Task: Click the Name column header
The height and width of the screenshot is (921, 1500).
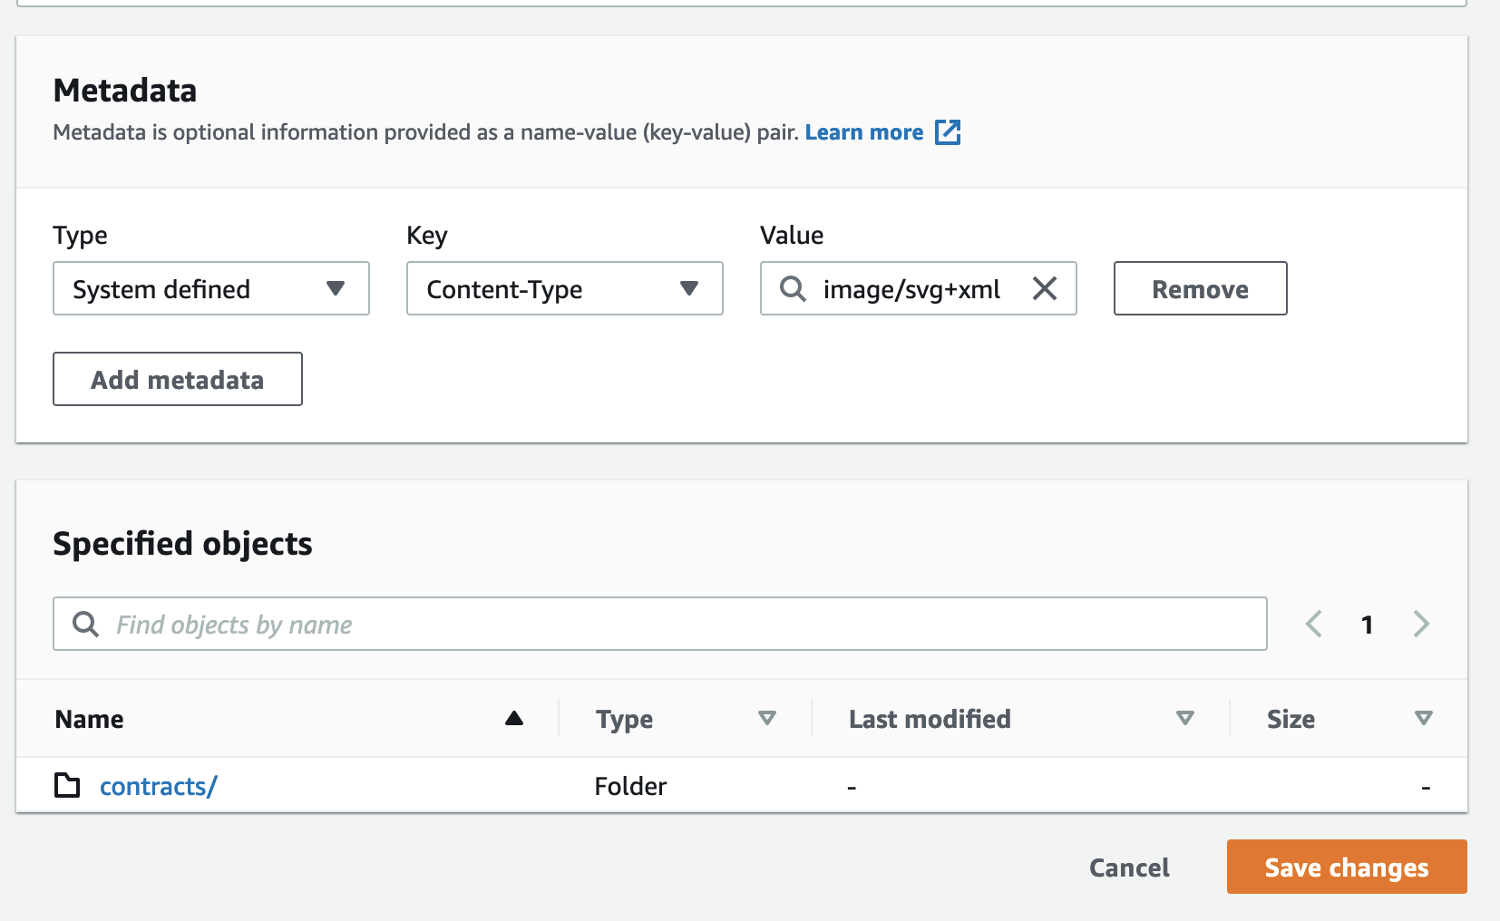Action: pyautogui.click(x=89, y=719)
